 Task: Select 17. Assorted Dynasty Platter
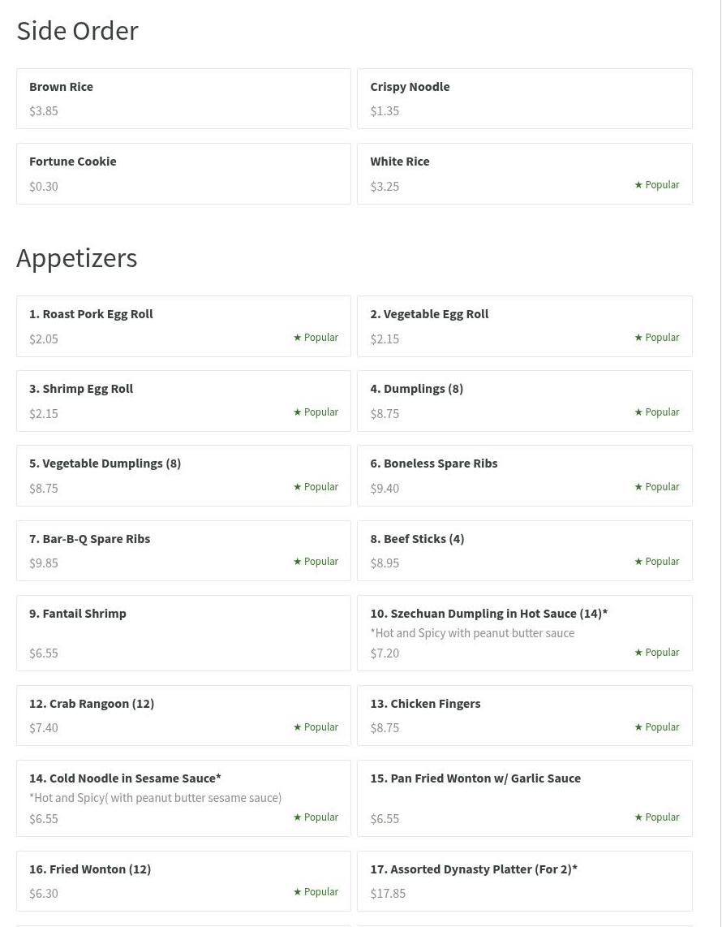tap(524, 881)
